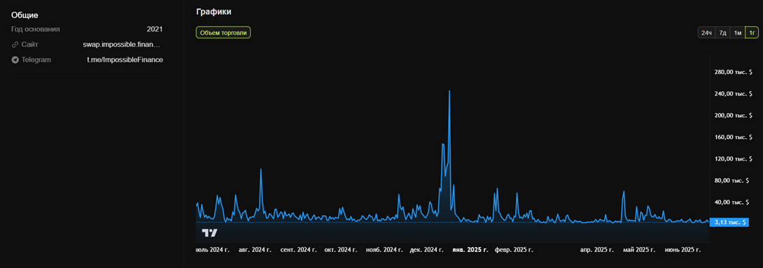Click the Telegram icon in Общие panel

click(15, 60)
